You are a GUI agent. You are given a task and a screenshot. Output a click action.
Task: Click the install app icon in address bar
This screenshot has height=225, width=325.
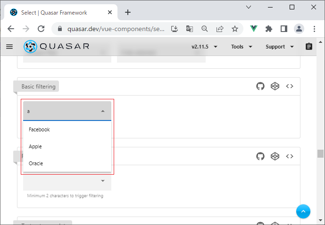(175, 29)
